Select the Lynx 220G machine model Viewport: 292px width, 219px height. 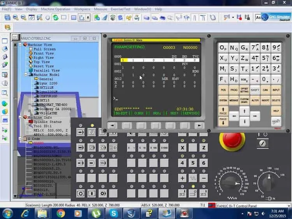coord(48,83)
